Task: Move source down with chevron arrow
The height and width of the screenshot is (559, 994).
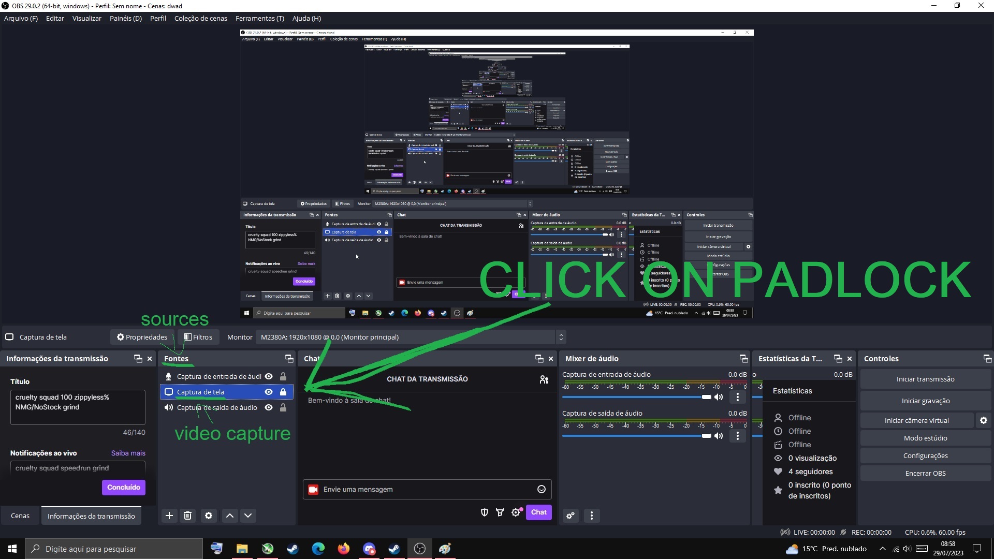Action: (248, 516)
